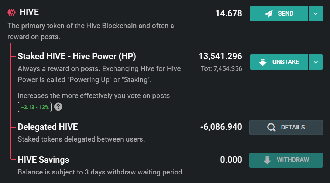This screenshot has height=183, width=330.
Task: Click the delegated amount -6,086.940
Action: tap(221, 127)
